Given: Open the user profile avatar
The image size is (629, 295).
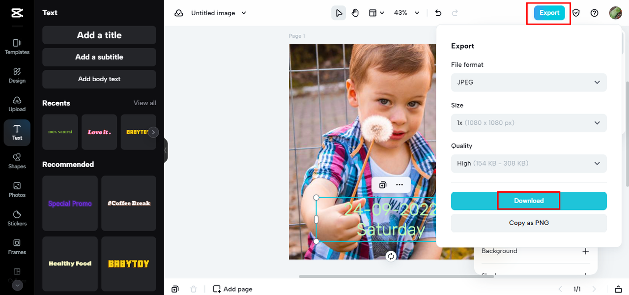Looking at the screenshot, I should (x=616, y=13).
